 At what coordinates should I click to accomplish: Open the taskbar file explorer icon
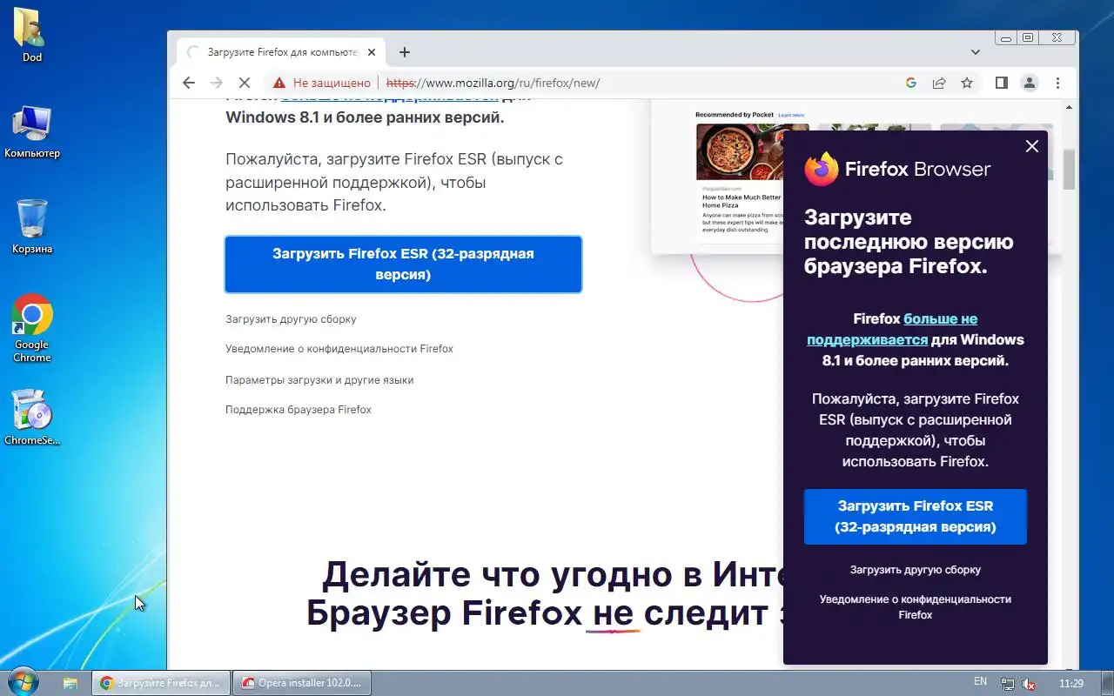pyautogui.click(x=70, y=683)
